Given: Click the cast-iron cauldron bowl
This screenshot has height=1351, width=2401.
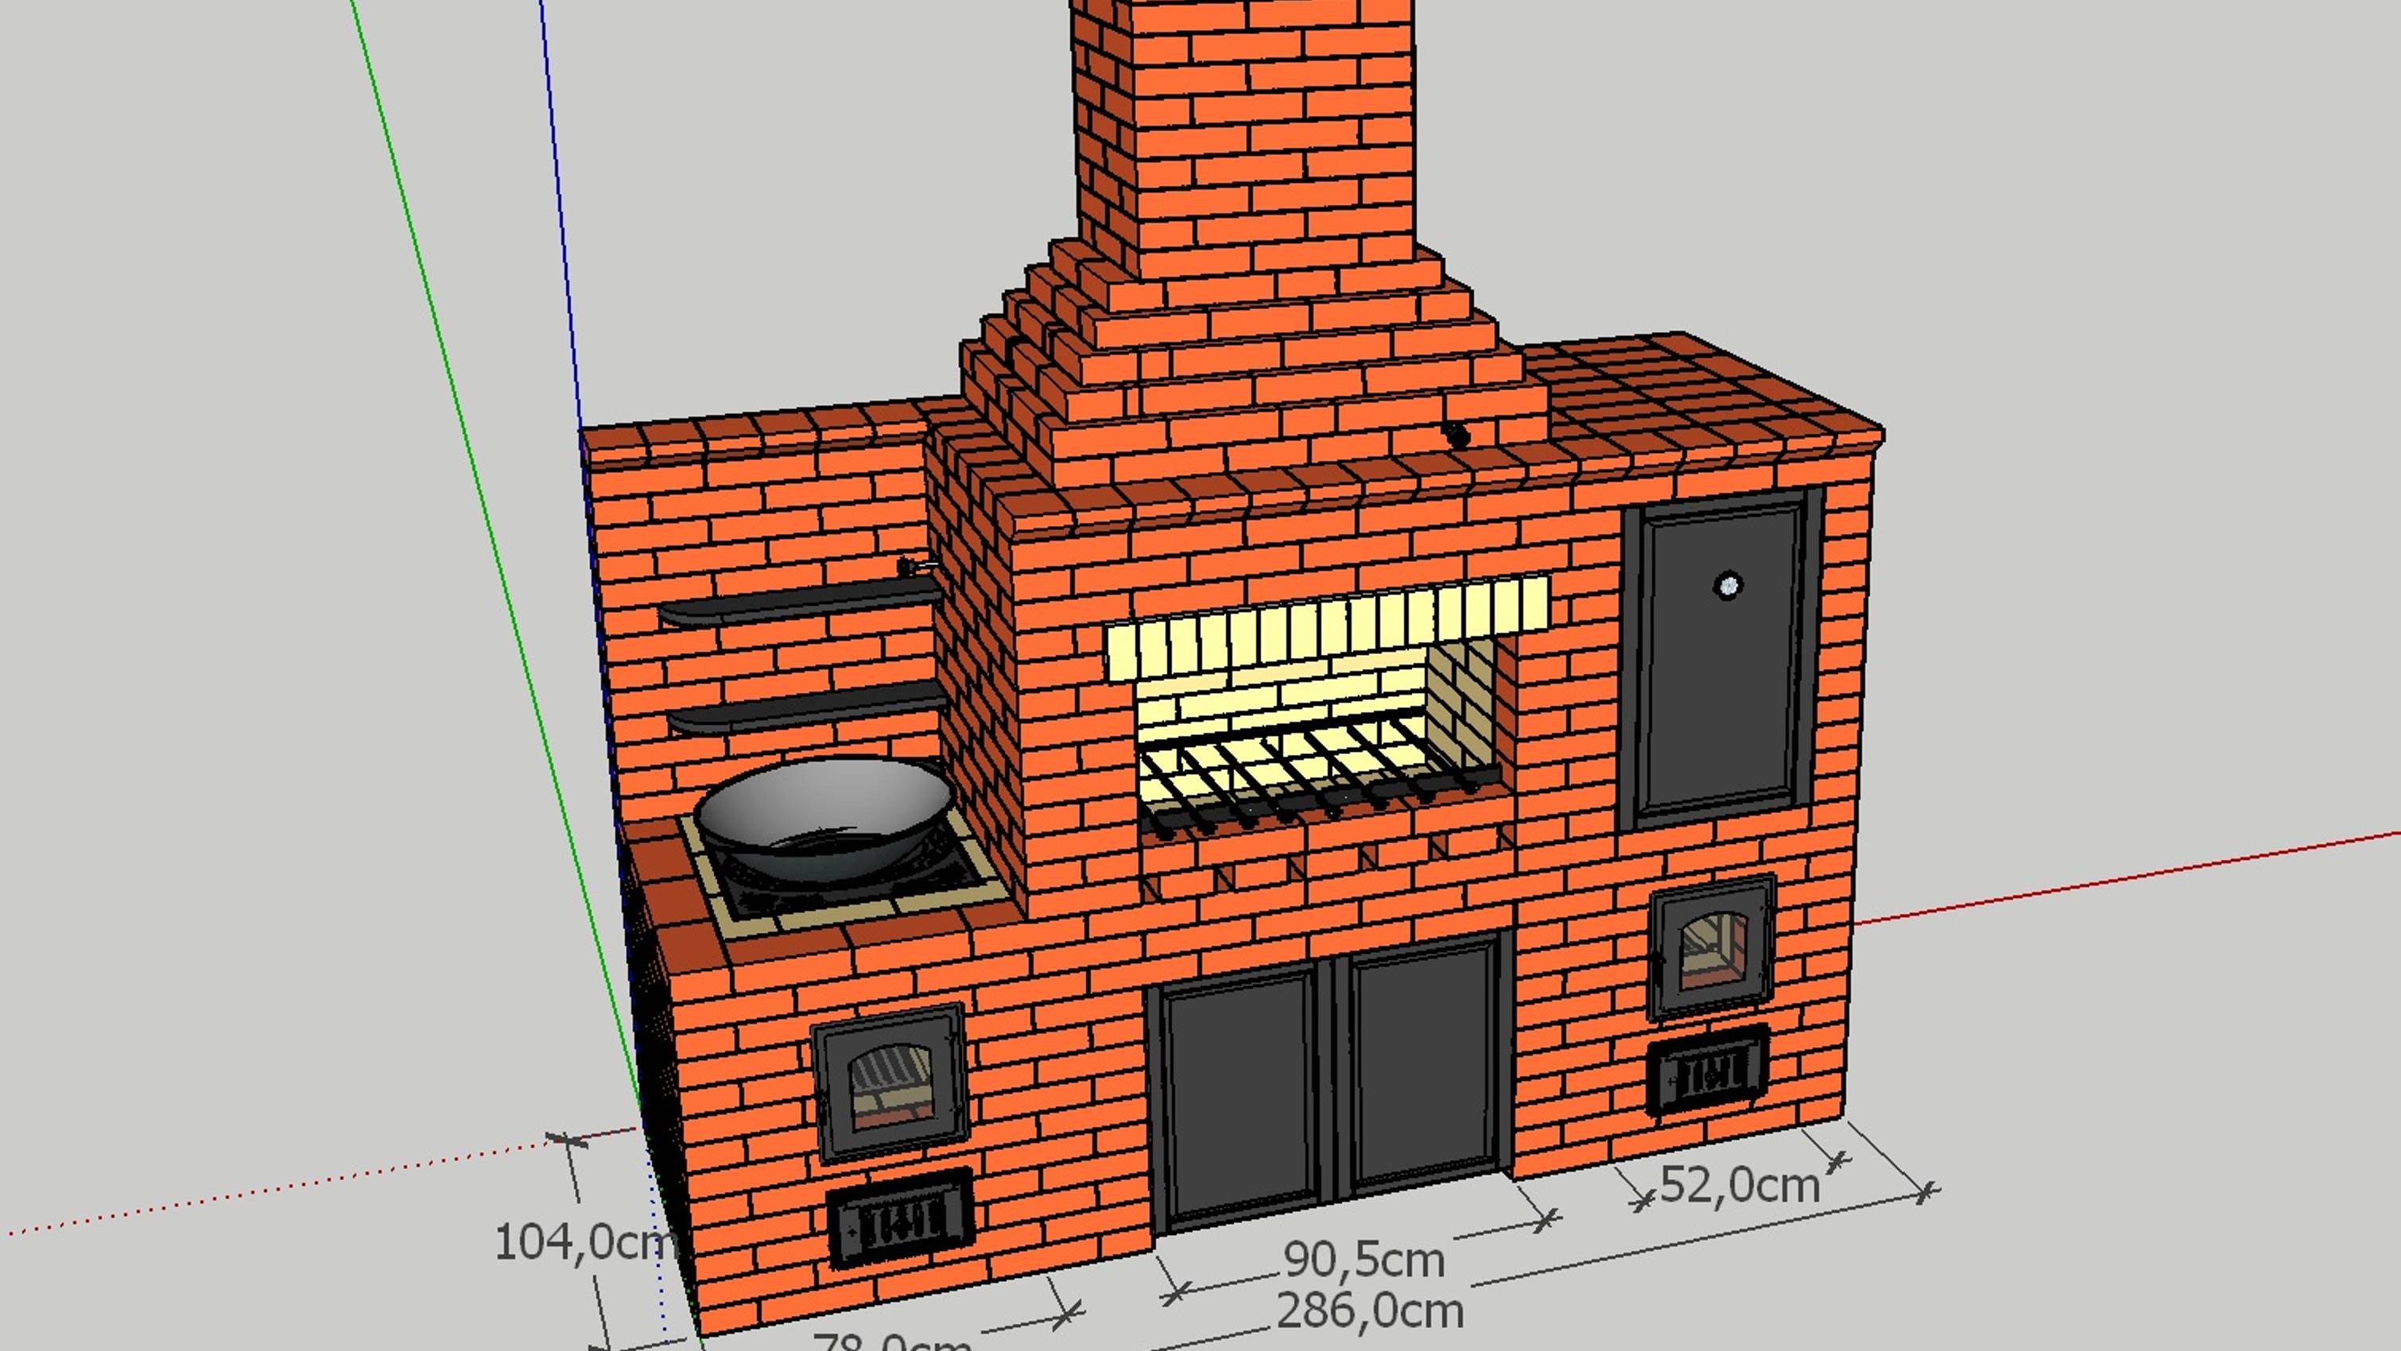Looking at the screenshot, I should (x=825, y=817).
